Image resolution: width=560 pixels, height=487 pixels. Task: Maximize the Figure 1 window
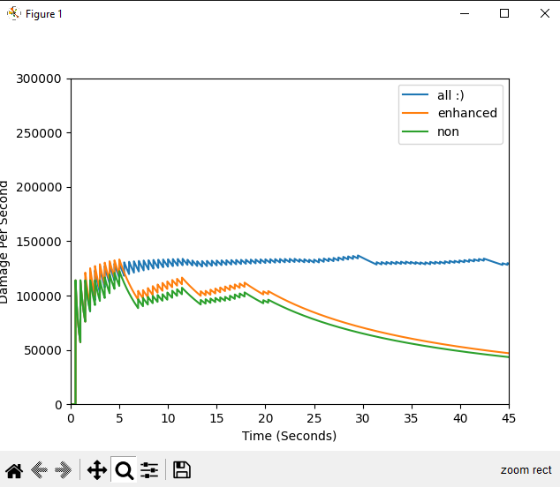pyautogui.click(x=504, y=13)
